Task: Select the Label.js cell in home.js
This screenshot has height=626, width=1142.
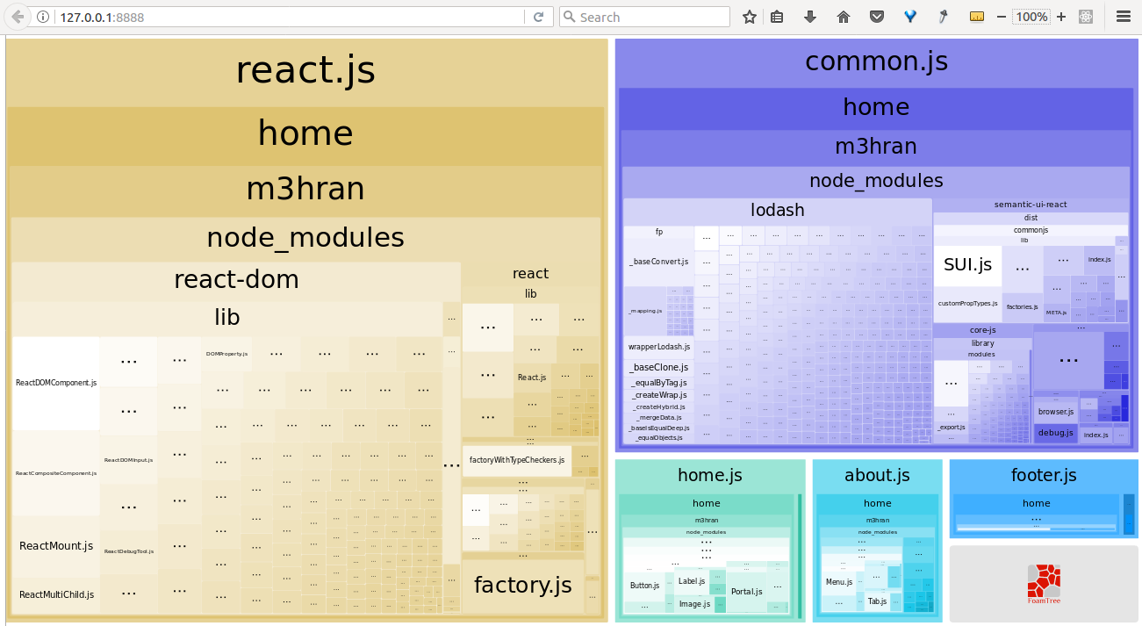Action: [x=692, y=581]
